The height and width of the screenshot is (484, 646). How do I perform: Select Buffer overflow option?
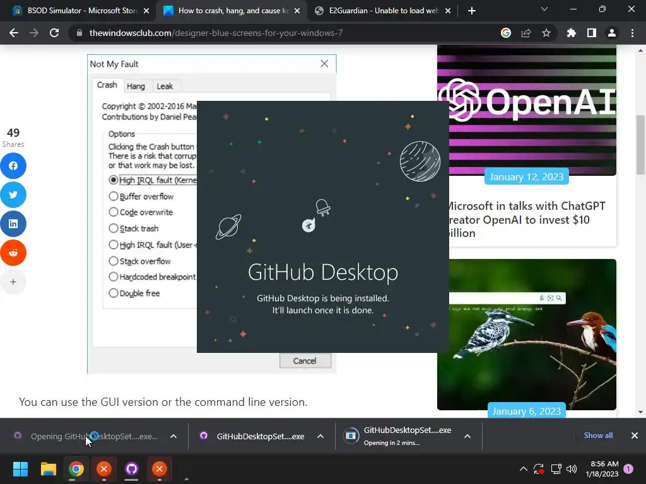pyautogui.click(x=114, y=197)
